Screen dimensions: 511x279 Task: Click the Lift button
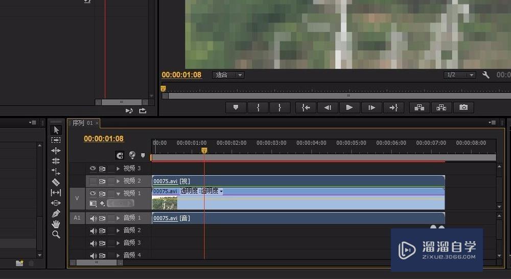[420, 107]
